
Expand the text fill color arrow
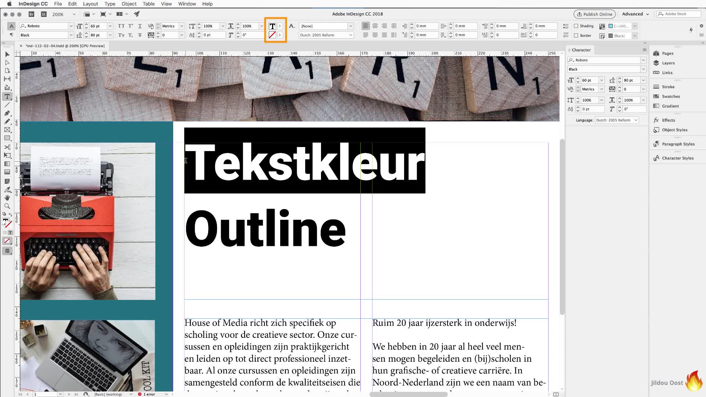280,26
